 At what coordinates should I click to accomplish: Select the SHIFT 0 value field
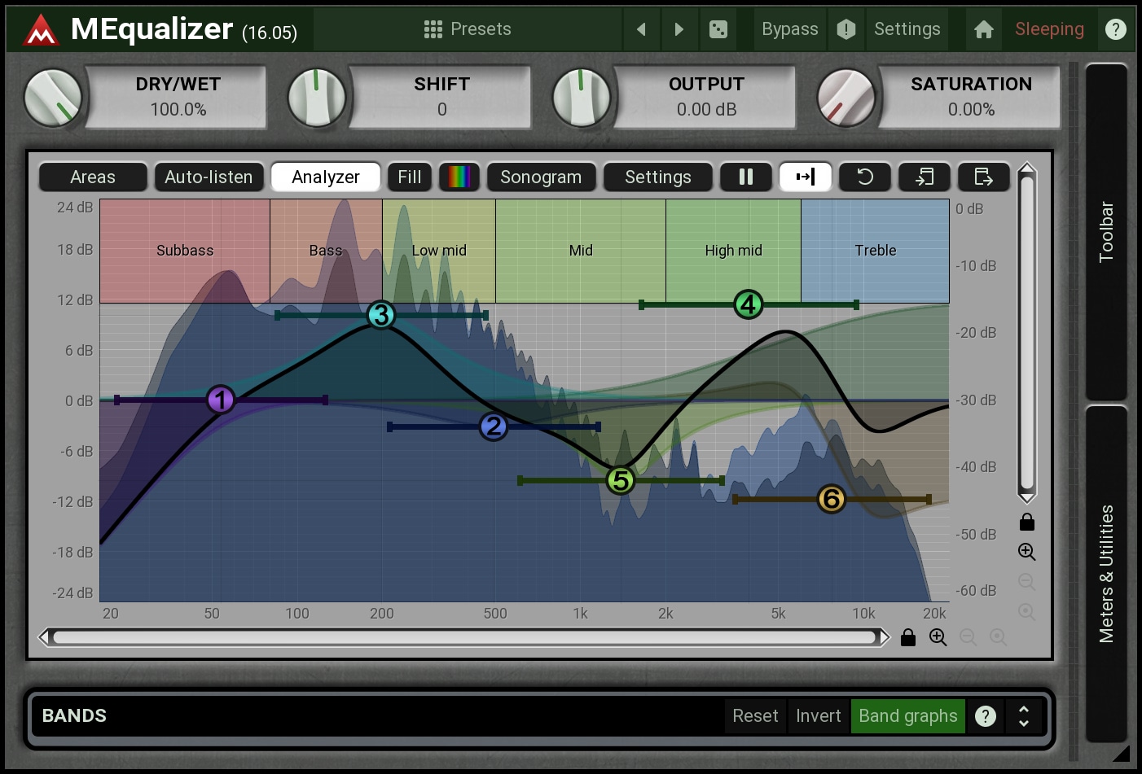coord(441,97)
